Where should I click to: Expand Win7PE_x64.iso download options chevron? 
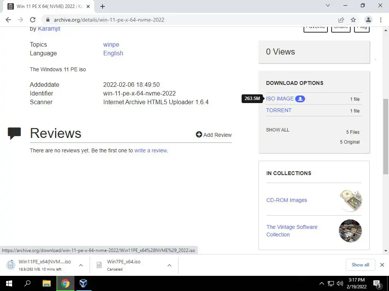(169, 265)
